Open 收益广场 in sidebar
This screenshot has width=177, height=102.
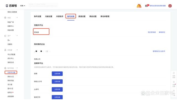point(11,22)
